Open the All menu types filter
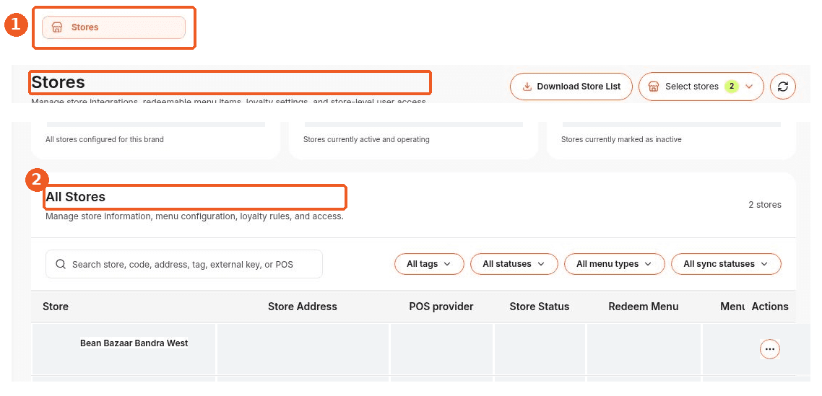 615,264
